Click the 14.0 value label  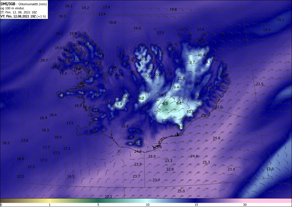click(x=93, y=131)
